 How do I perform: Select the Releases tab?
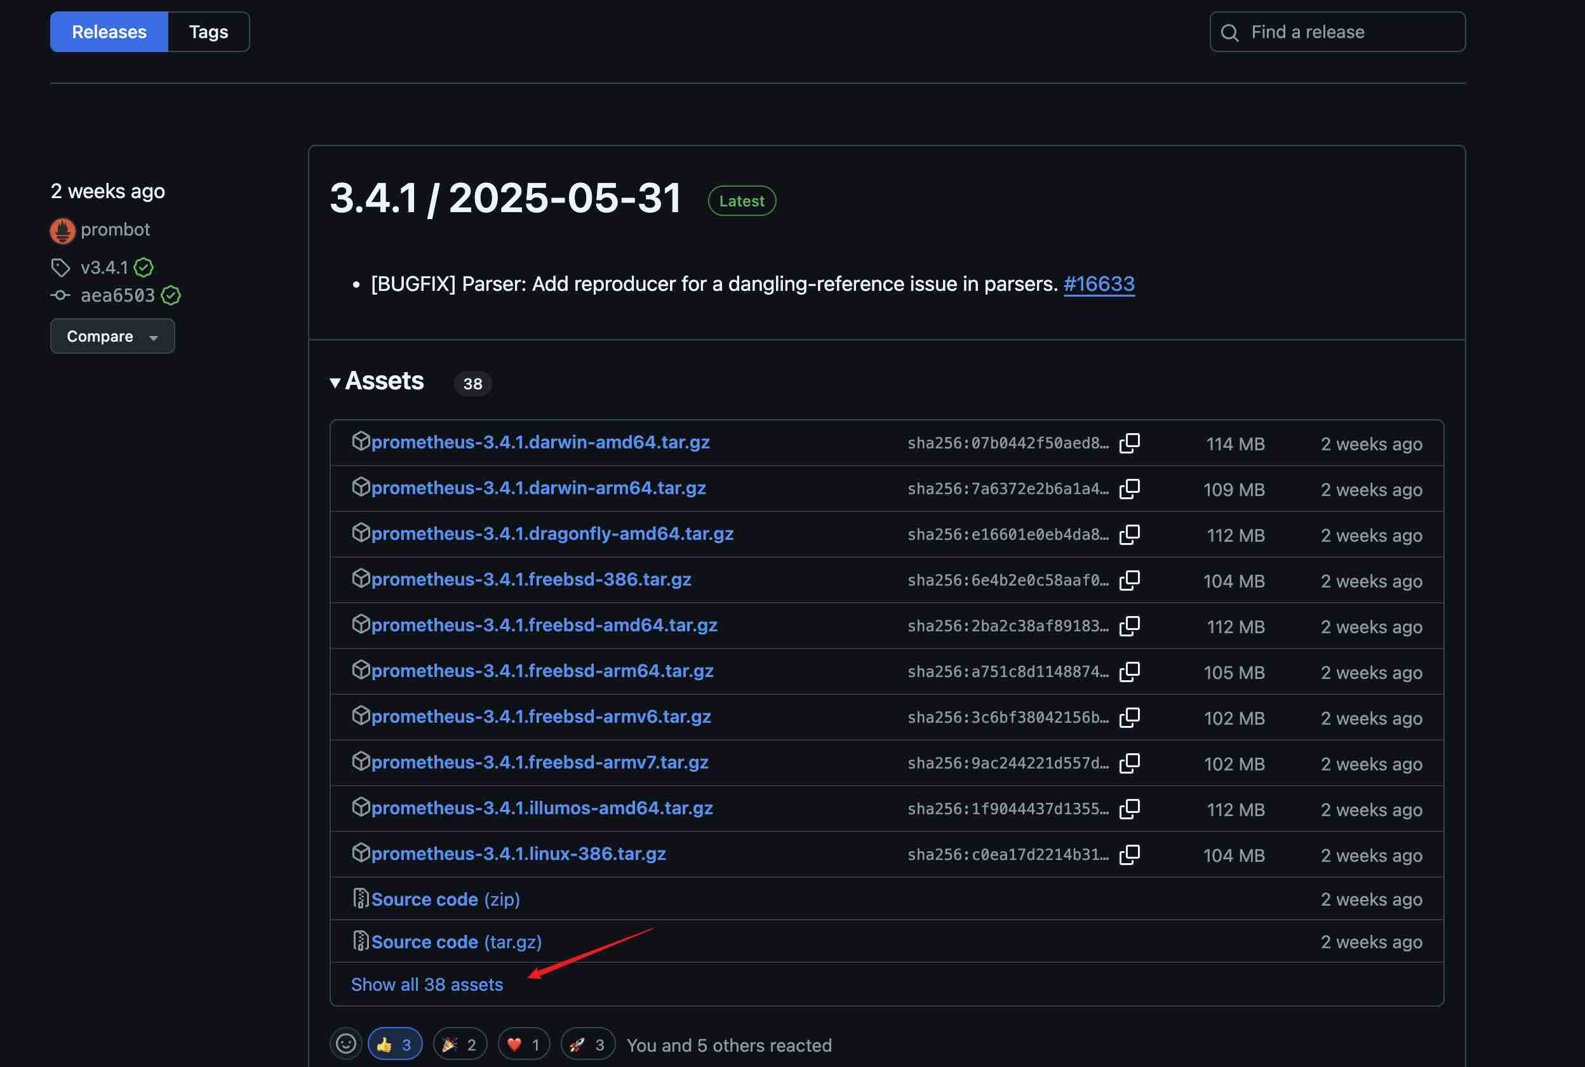[x=109, y=32]
